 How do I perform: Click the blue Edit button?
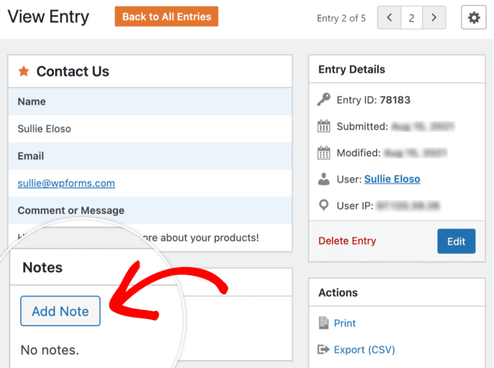[x=456, y=241]
